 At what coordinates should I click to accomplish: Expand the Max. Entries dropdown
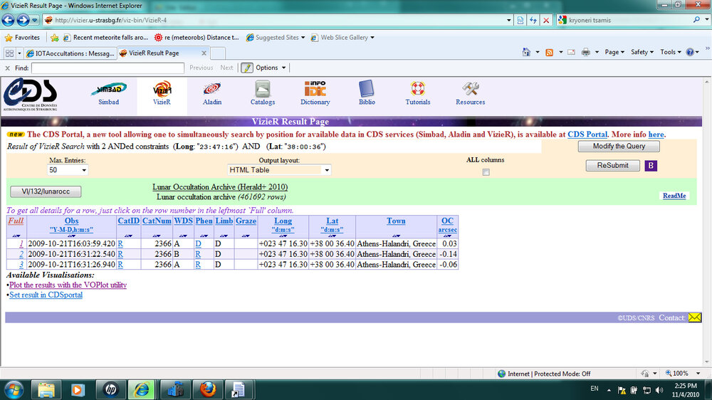click(x=68, y=171)
